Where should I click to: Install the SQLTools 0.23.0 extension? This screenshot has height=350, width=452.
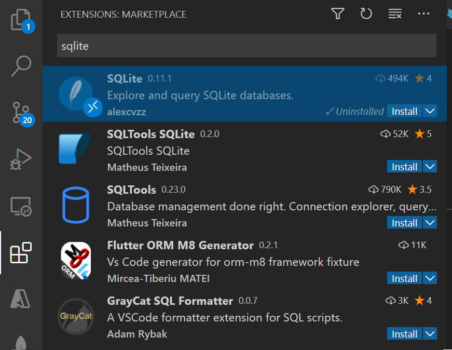(404, 222)
